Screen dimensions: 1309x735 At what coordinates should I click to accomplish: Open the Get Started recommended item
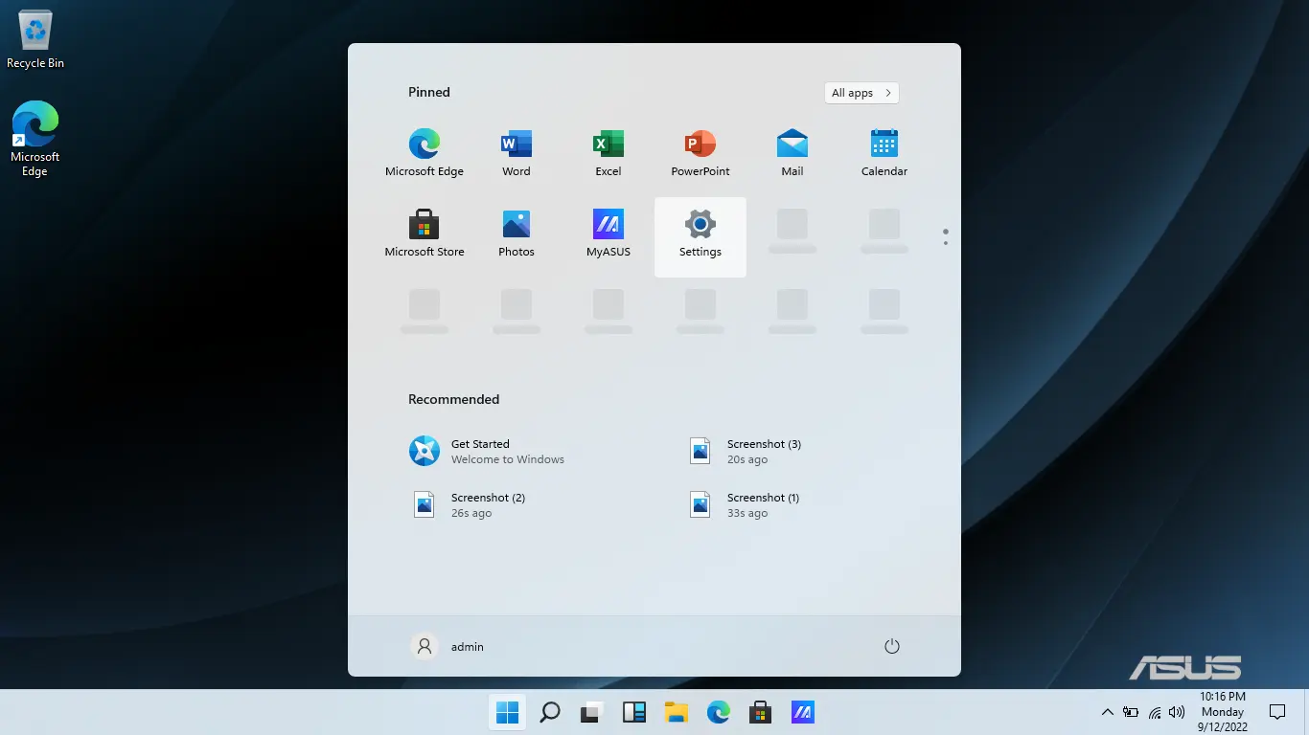488,451
